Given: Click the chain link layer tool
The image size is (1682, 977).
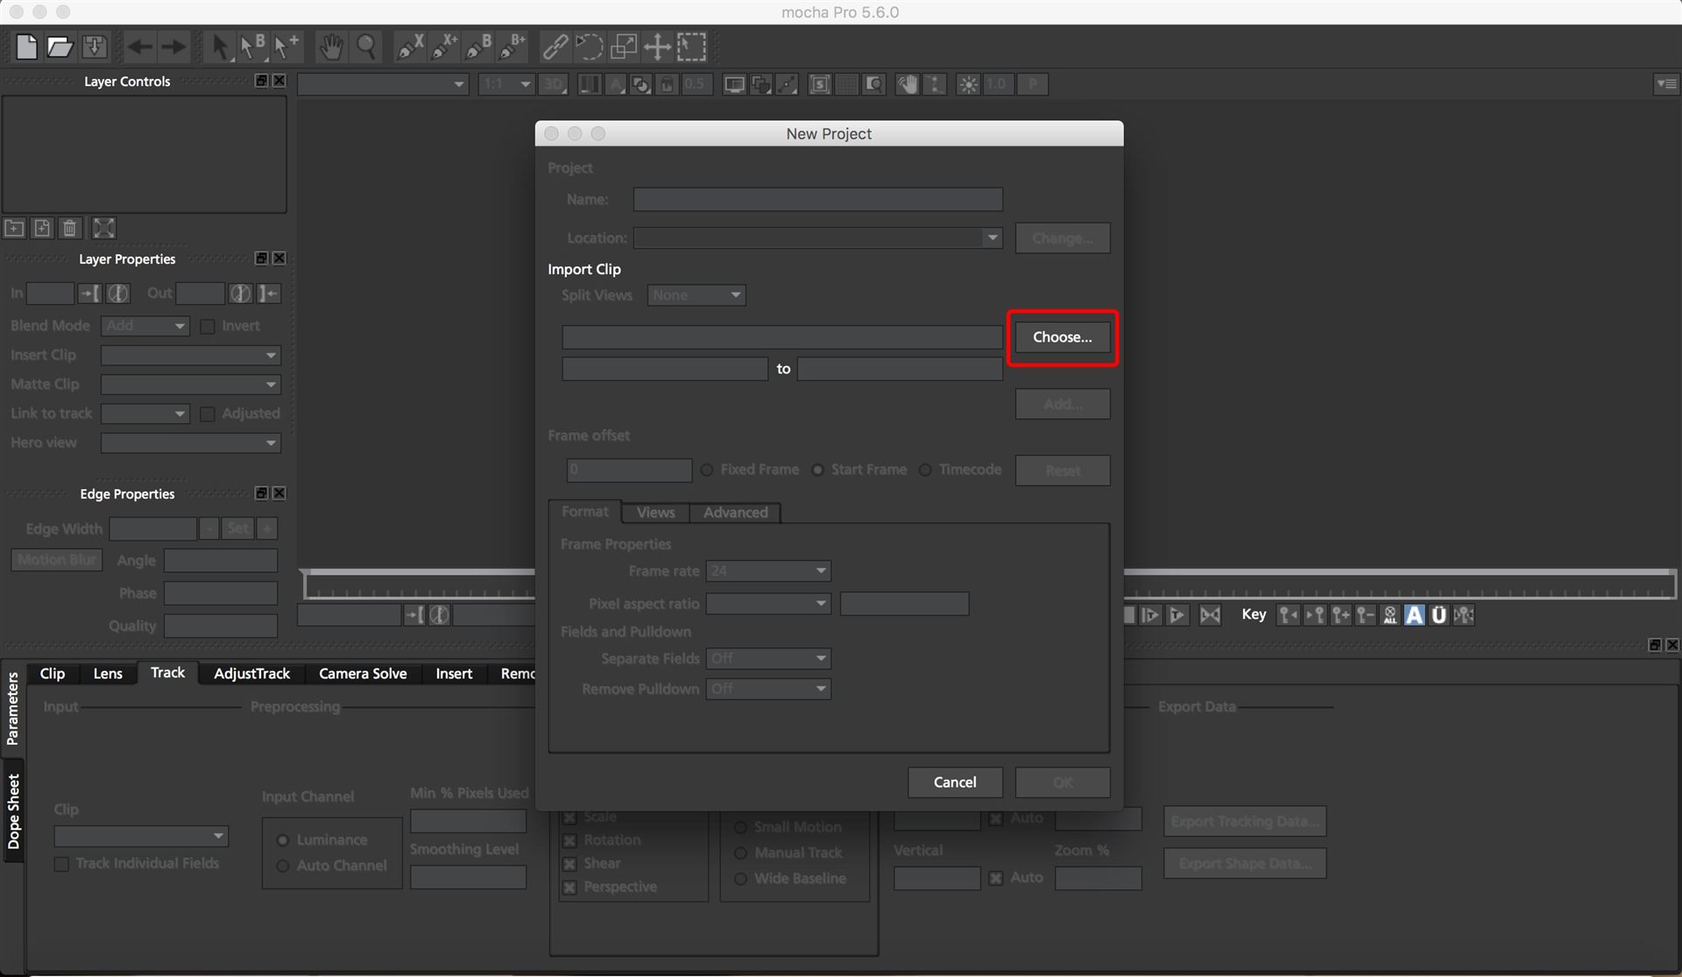Looking at the screenshot, I should tap(554, 46).
